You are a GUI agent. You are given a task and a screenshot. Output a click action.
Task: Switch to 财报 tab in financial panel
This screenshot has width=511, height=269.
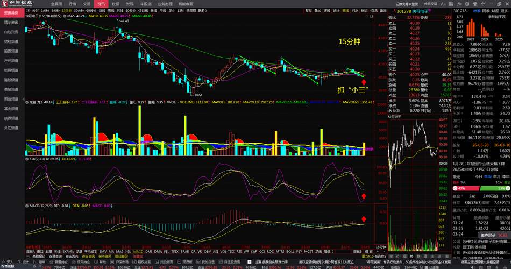(x=495, y=11)
